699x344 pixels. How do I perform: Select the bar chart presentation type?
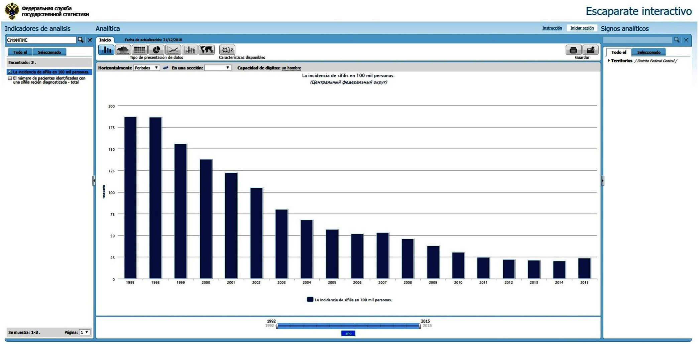coord(106,50)
